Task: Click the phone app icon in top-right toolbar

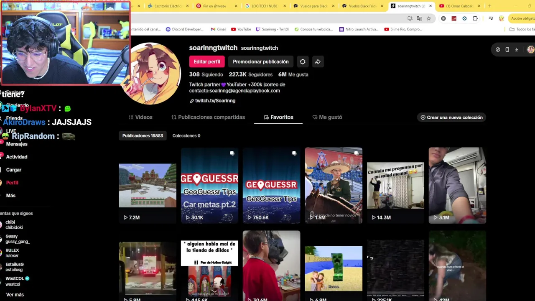Action: point(507,49)
